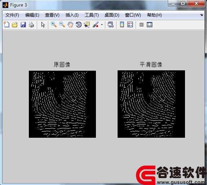Image resolution: width=207 pixels, height=185 pixels.
Task: Open the 工具(T) menu
Action: tap(92, 15)
